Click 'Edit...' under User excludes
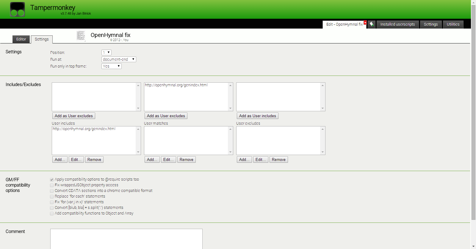The height and width of the screenshot is (249, 476). (261, 159)
